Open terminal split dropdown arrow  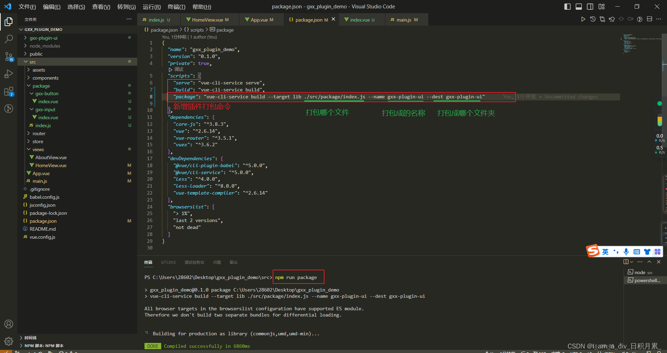[x=632, y=262]
